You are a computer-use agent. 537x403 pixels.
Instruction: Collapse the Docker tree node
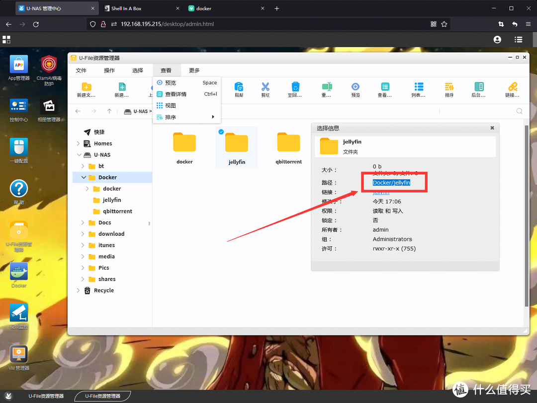pos(84,177)
